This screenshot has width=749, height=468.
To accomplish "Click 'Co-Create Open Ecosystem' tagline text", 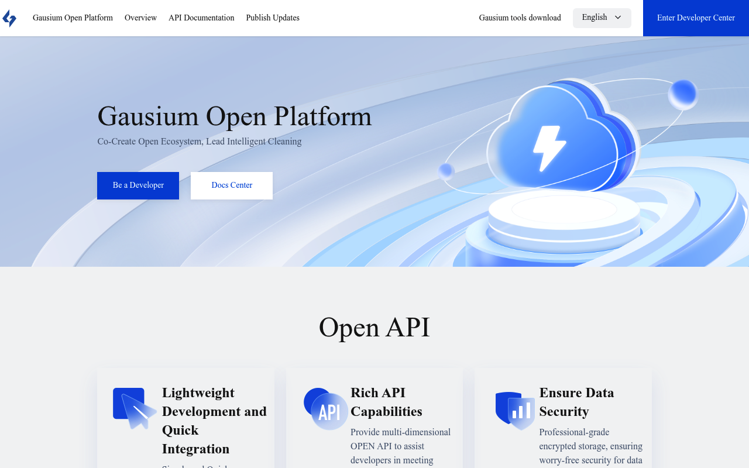I will tap(200, 142).
